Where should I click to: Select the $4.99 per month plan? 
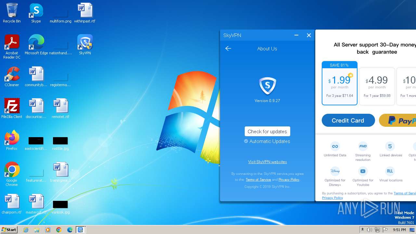pos(377,86)
